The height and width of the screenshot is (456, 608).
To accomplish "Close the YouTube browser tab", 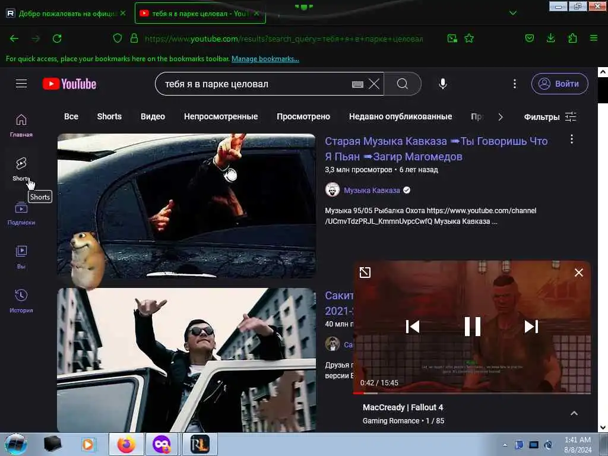I will [256, 13].
